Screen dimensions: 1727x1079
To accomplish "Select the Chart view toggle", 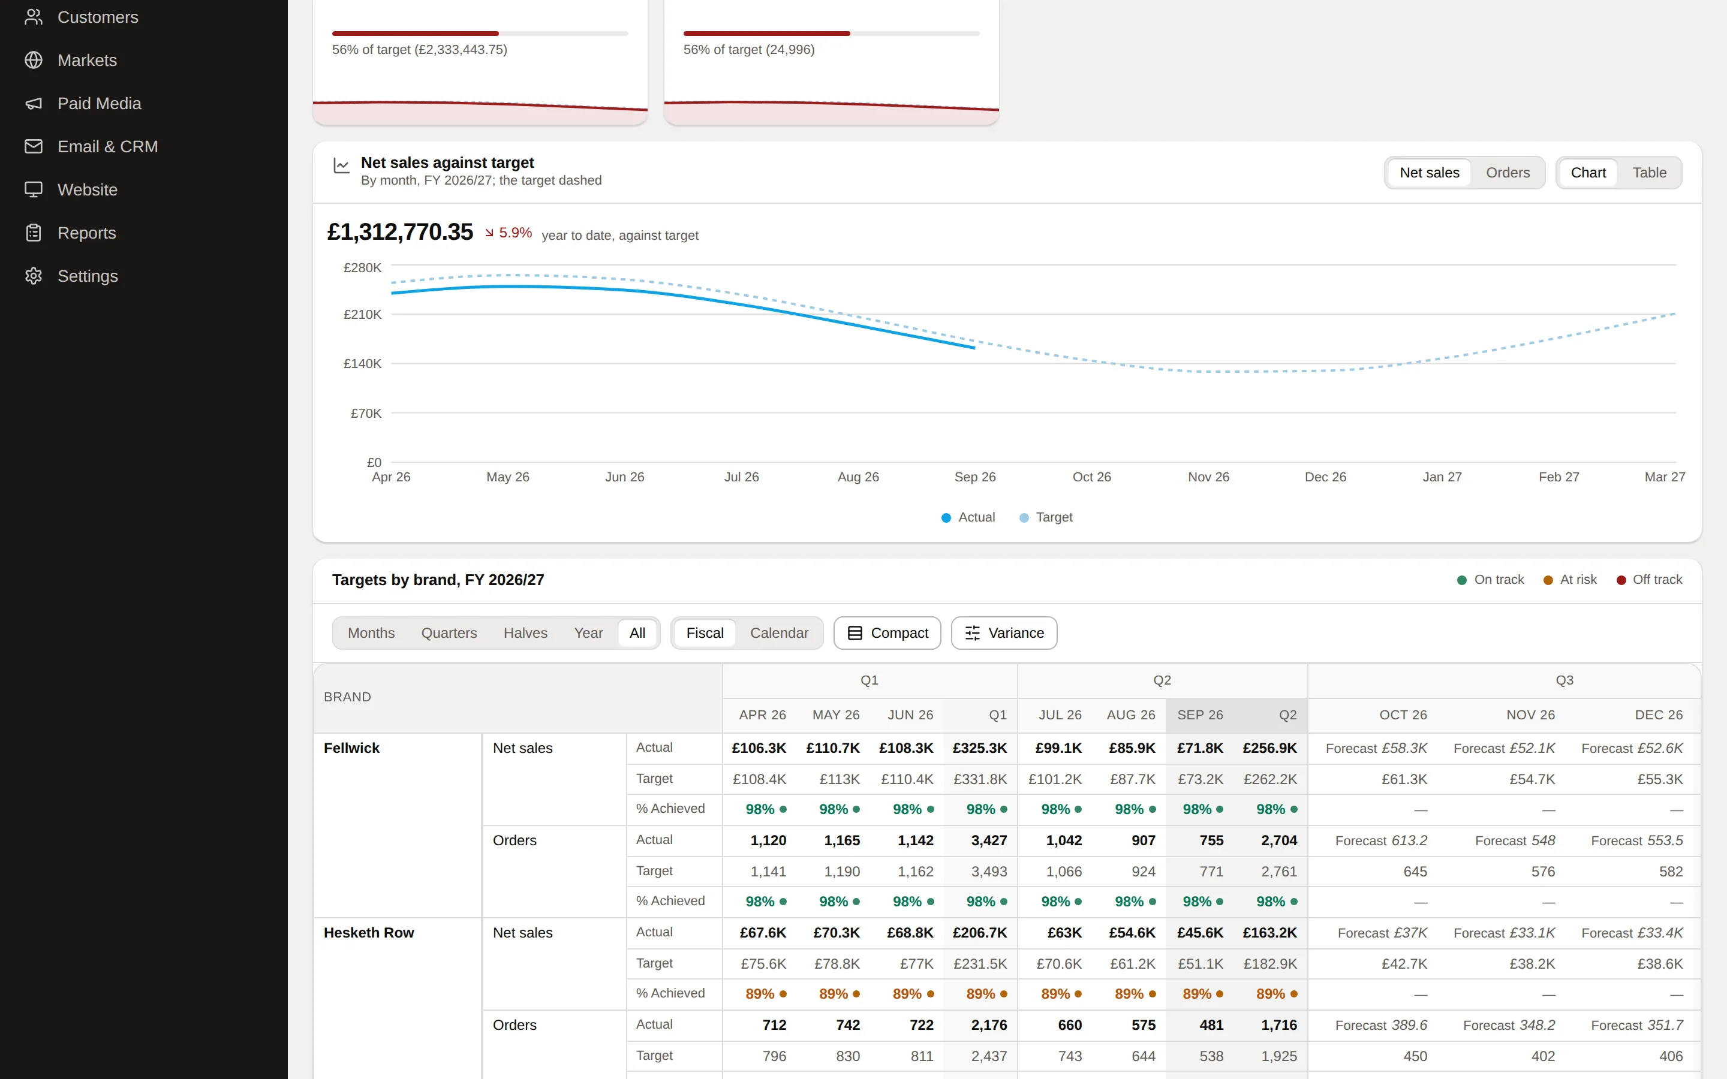I will click(1588, 173).
